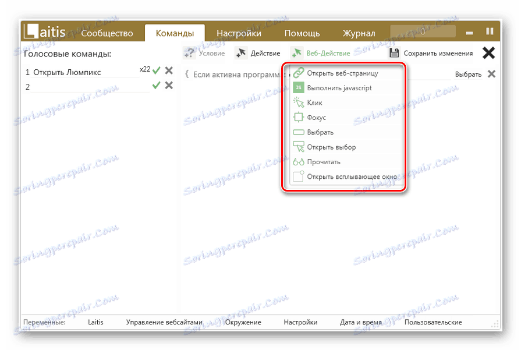
Task: Open the Журнал tab
Action: pyautogui.click(x=359, y=33)
